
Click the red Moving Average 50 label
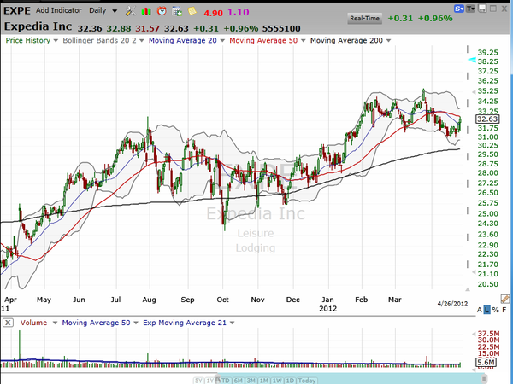263,40
